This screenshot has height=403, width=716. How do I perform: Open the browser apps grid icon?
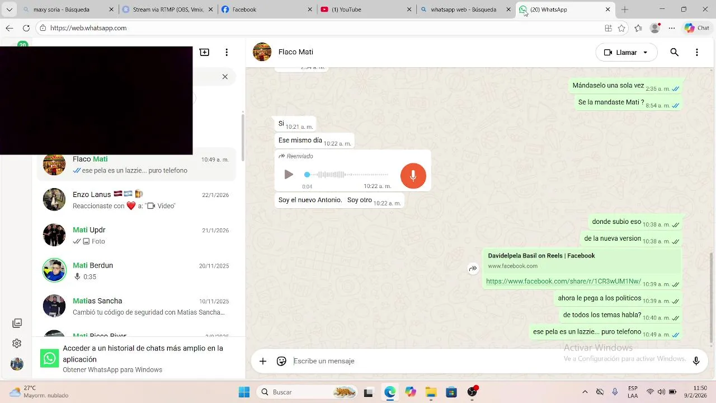pyautogui.click(x=608, y=28)
